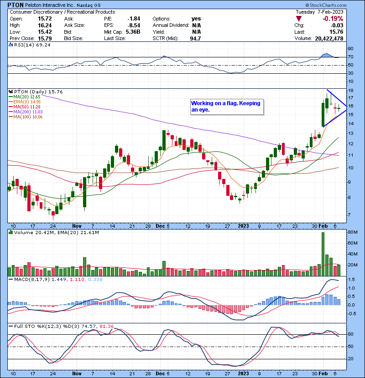Click the 7 price level on right axis

[349, 215]
